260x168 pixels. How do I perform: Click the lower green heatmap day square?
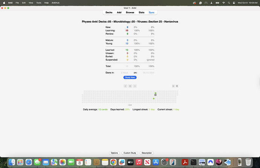click(x=154, y=99)
